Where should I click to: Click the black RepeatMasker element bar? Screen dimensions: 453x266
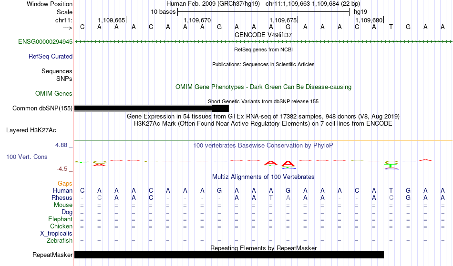(229, 255)
